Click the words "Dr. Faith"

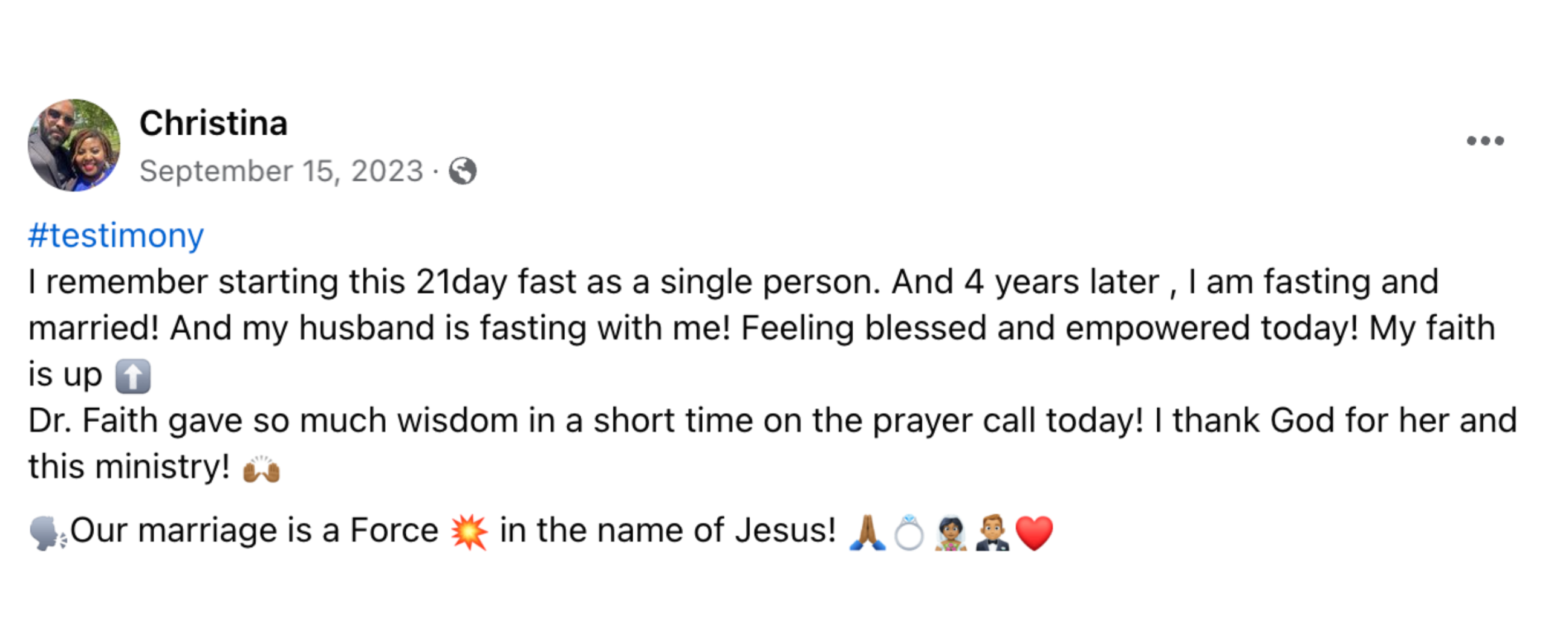pos(93,421)
